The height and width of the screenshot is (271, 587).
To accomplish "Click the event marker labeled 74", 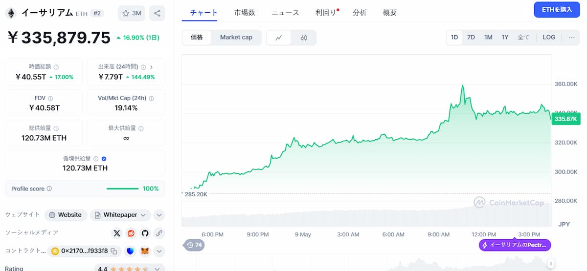I will (x=194, y=245).
